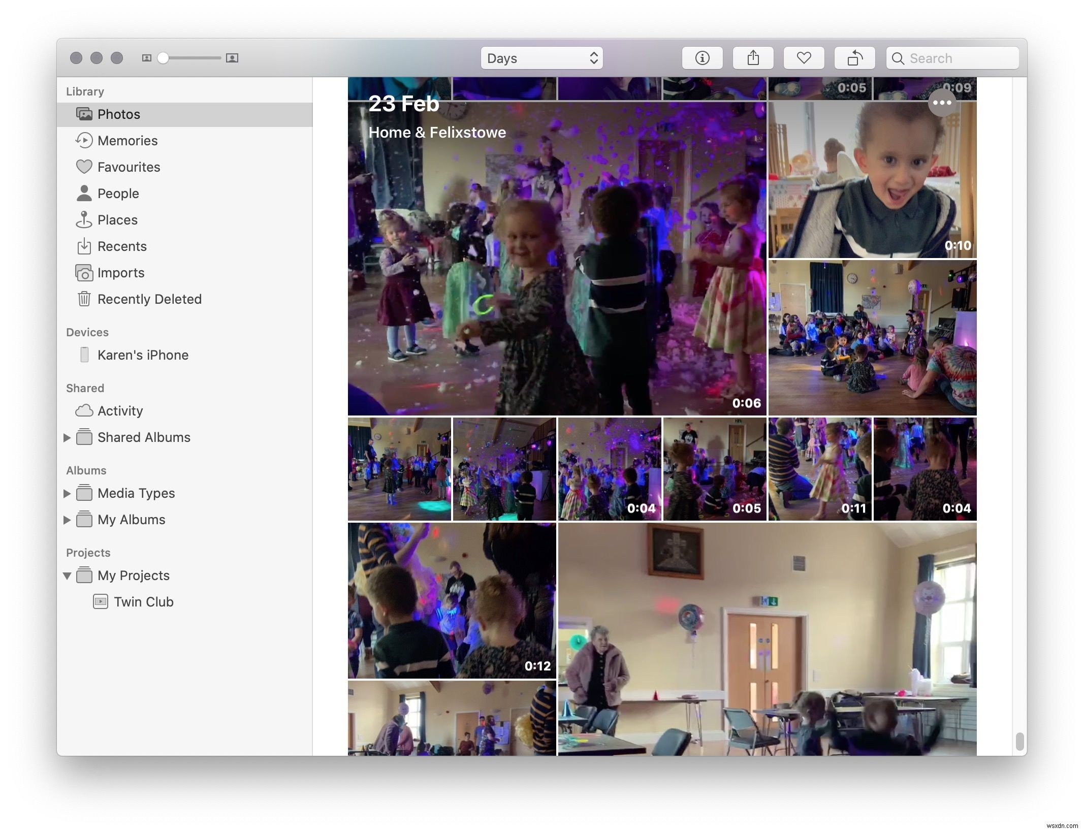Select Karen's iPhone device entry
Viewport: 1084px width, 831px height.
pyautogui.click(x=142, y=355)
